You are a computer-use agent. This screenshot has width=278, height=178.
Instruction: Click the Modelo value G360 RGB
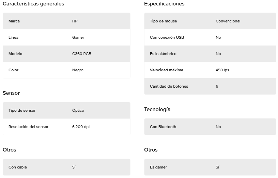pos(81,54)
